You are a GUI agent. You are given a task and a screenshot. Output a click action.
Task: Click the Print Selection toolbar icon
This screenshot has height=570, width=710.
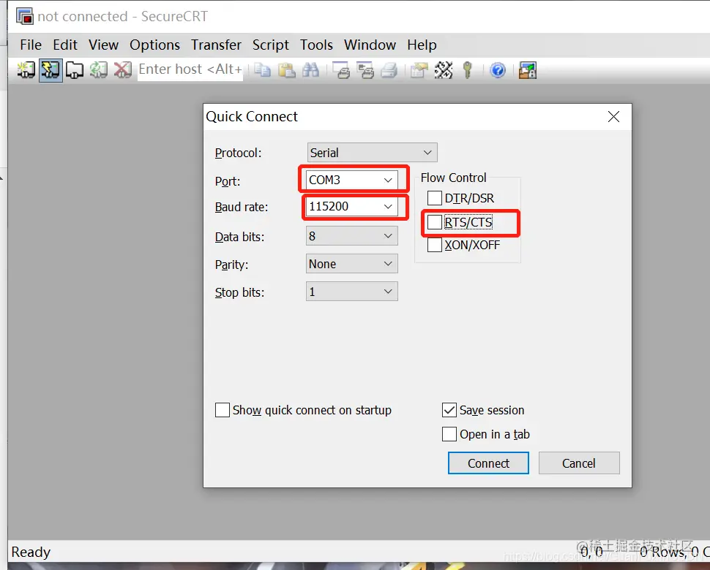click(x=365, y=70)
